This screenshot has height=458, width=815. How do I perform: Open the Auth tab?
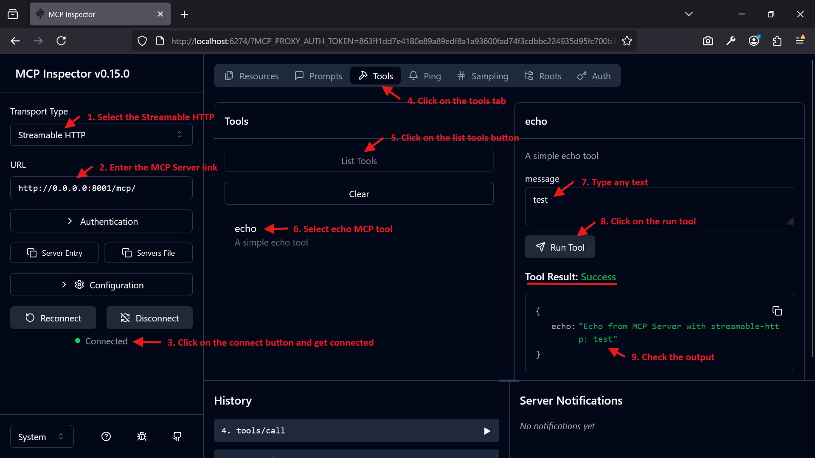click(594, 76)
